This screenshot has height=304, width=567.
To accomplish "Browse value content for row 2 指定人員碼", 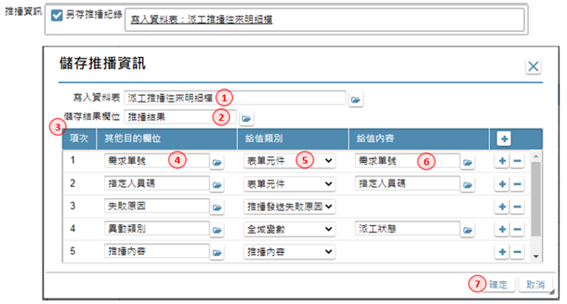I will tap(467, 185).
